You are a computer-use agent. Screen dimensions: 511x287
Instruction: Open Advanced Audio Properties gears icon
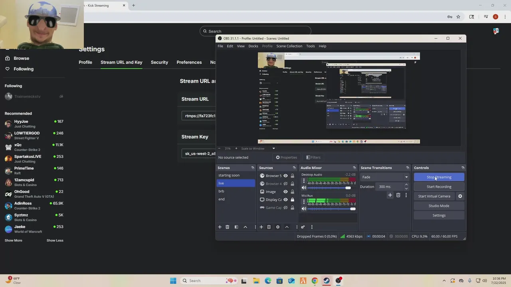click(x=303, y=227)
